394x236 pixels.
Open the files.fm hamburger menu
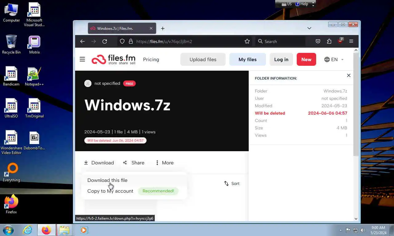[82, 59]
